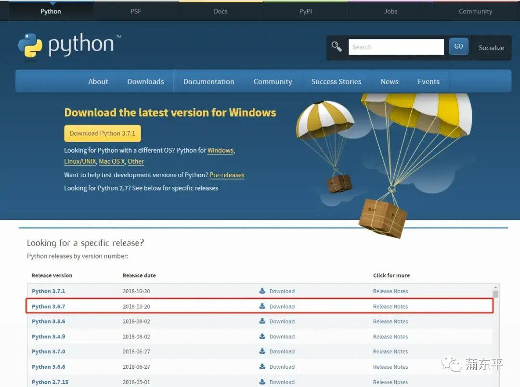The height and width of the screenshot is (387, 520).
Task: Click download icon in Python 3.6.6 row
Action: pyautogui.click(x=262, y=366)
